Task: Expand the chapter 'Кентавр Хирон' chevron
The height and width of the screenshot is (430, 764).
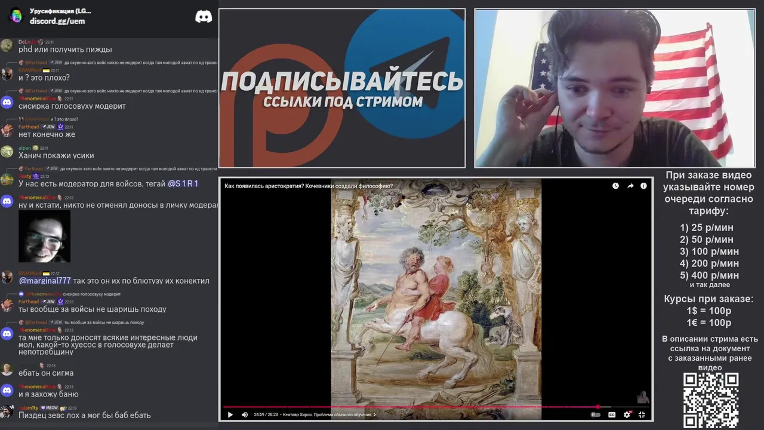Action: point(375,414)
